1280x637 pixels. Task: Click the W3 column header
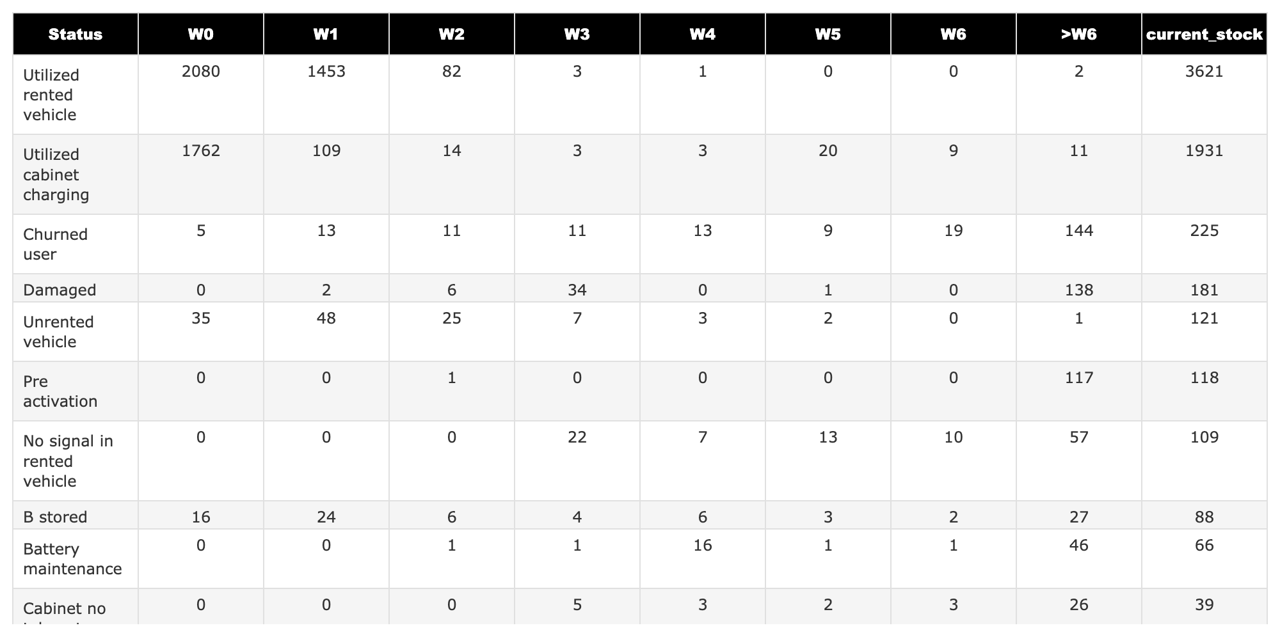click(577, 34)
